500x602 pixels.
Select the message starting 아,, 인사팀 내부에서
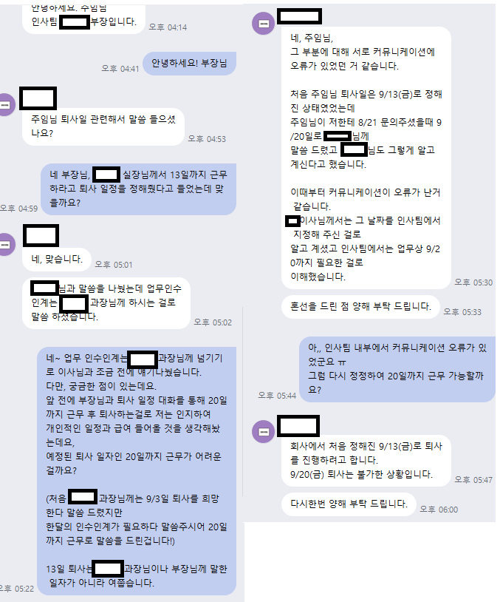tap(397, 369)
